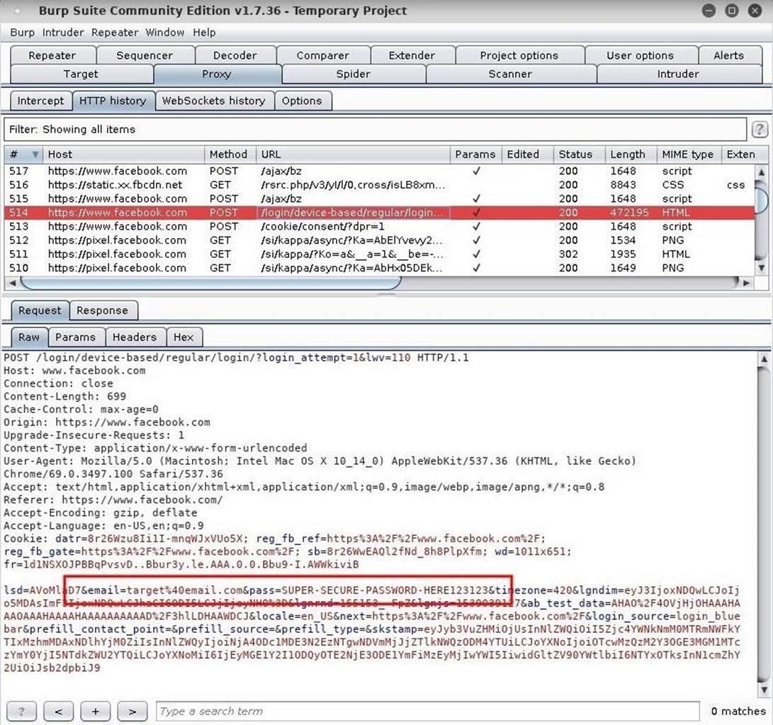This screenshot has height=725, width=773.
Task: Click the search help '?' button
Action: (x=21, y=711)
